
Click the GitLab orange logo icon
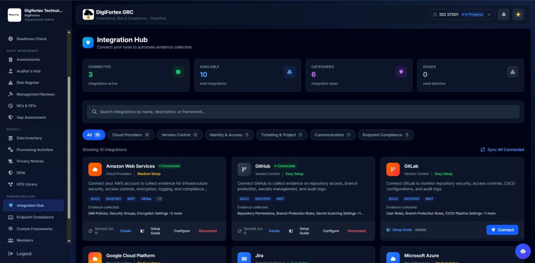coord(393,169)
